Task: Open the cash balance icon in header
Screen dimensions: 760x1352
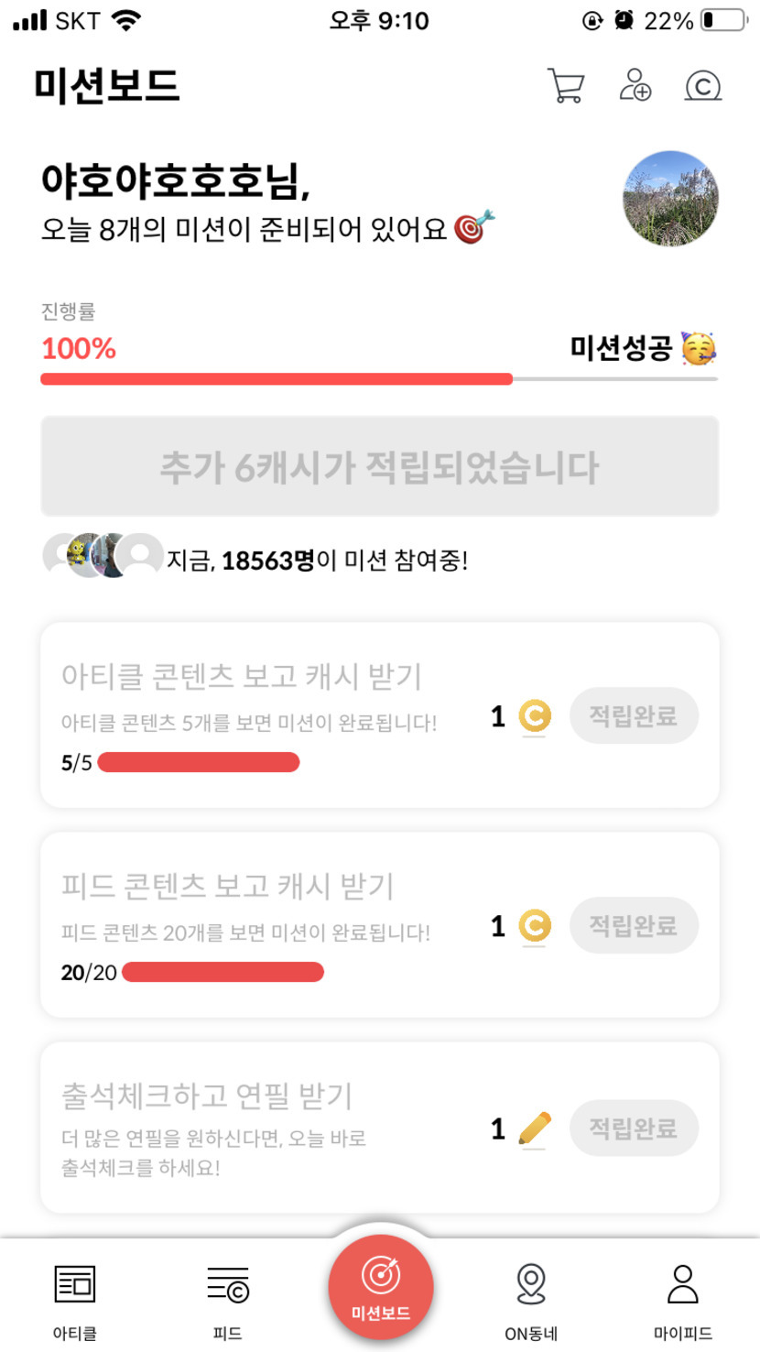Action: click(702, 86)
